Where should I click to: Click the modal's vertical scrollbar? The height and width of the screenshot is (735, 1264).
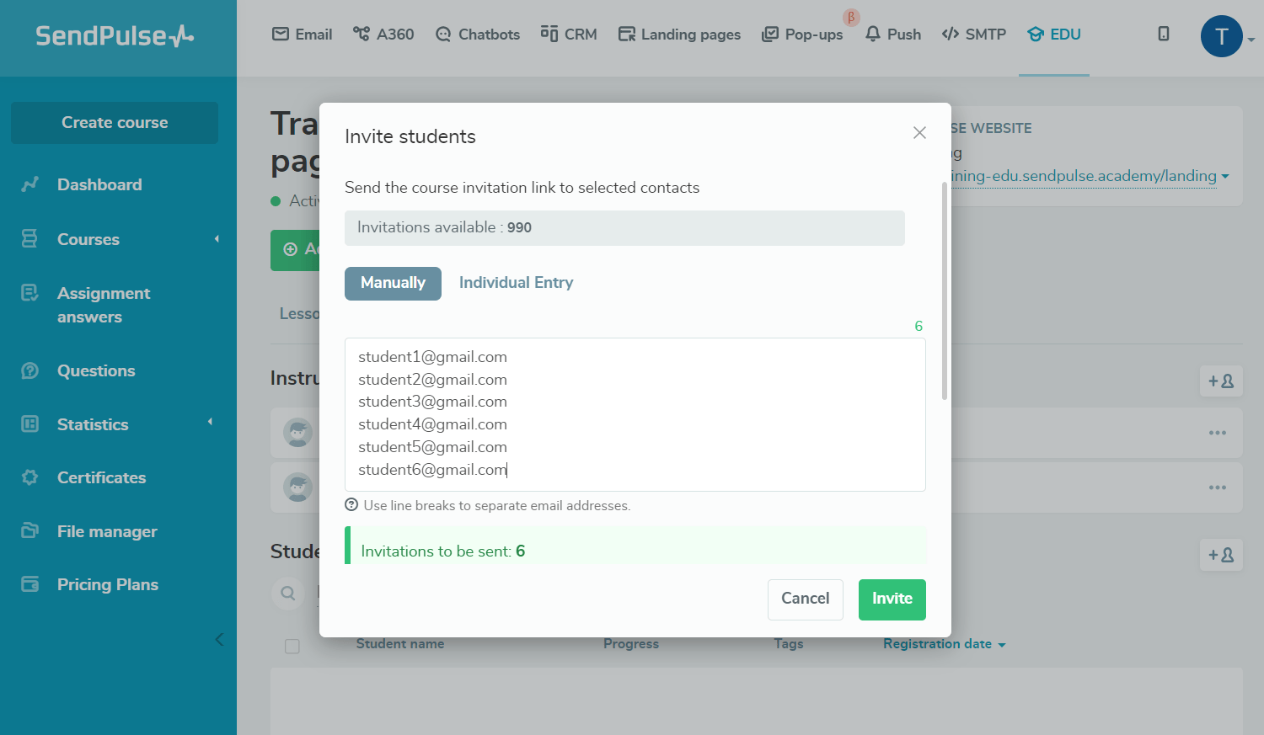pos(945,290)
